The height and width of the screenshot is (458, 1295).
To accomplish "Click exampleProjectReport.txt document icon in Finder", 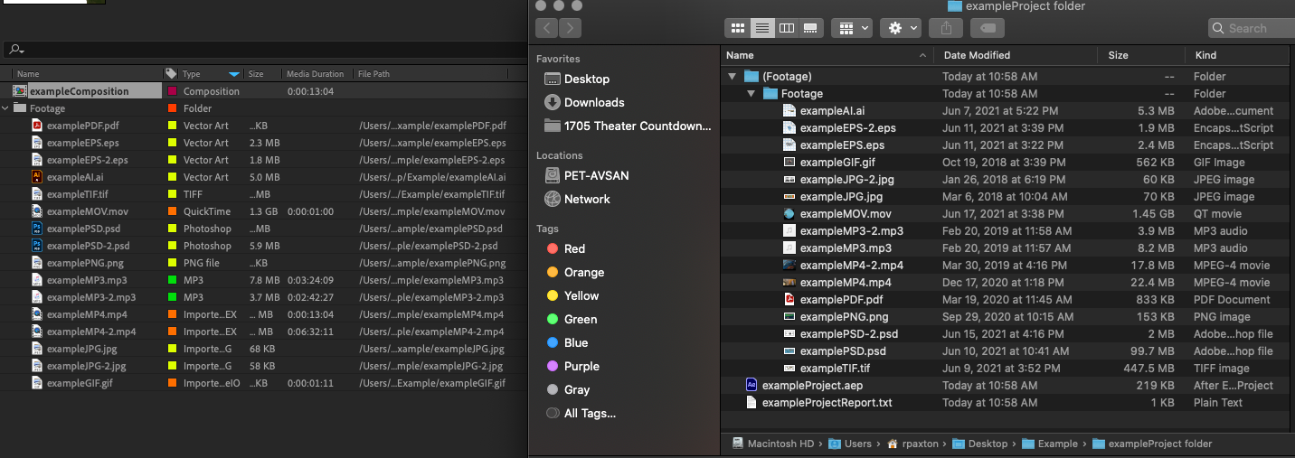I will click(x=751, y=402).
